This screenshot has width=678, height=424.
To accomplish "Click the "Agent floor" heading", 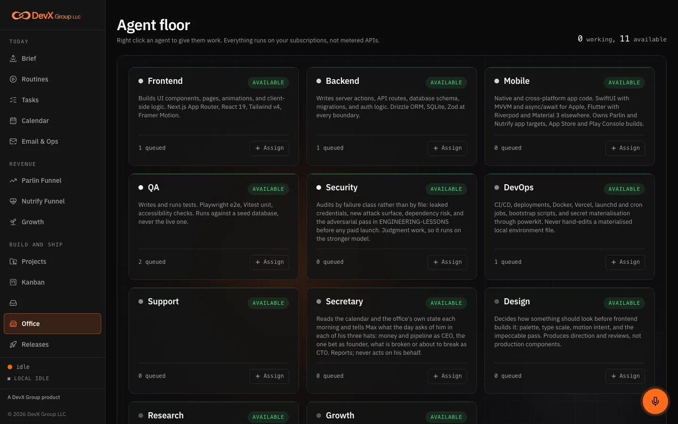I will tap(153, 25).
